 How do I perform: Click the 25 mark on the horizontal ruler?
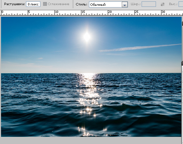(x=136, y=12)
